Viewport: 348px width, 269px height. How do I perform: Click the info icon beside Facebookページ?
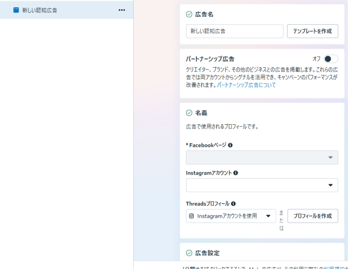click(230, 145)
